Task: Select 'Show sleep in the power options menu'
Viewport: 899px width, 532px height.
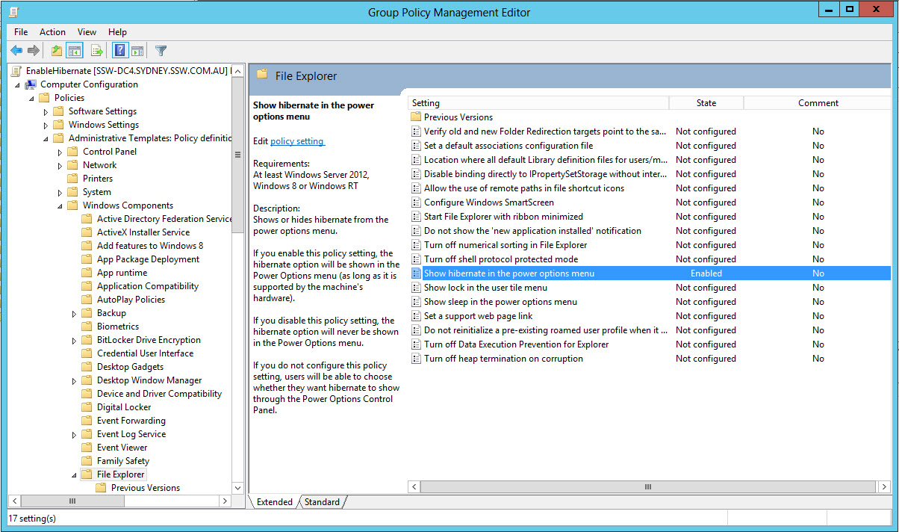Action: pyautogui.click(x=500, y=302)
